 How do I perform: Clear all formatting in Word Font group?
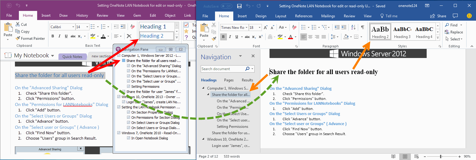tap(294, 27)
